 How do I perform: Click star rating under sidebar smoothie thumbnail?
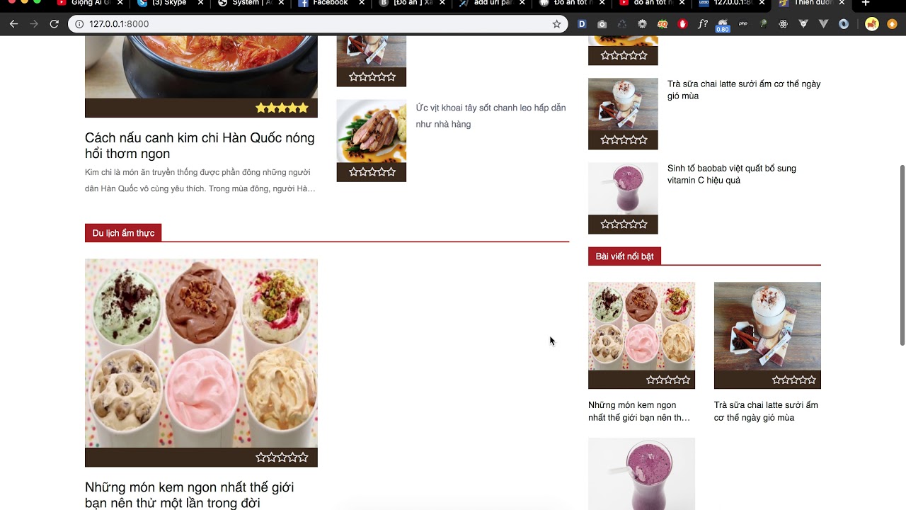624,225
